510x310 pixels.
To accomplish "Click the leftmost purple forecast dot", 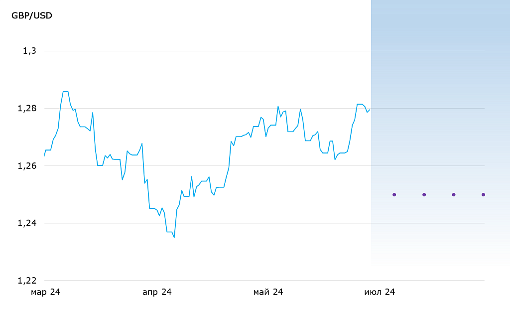I will [x=394, y=194].
